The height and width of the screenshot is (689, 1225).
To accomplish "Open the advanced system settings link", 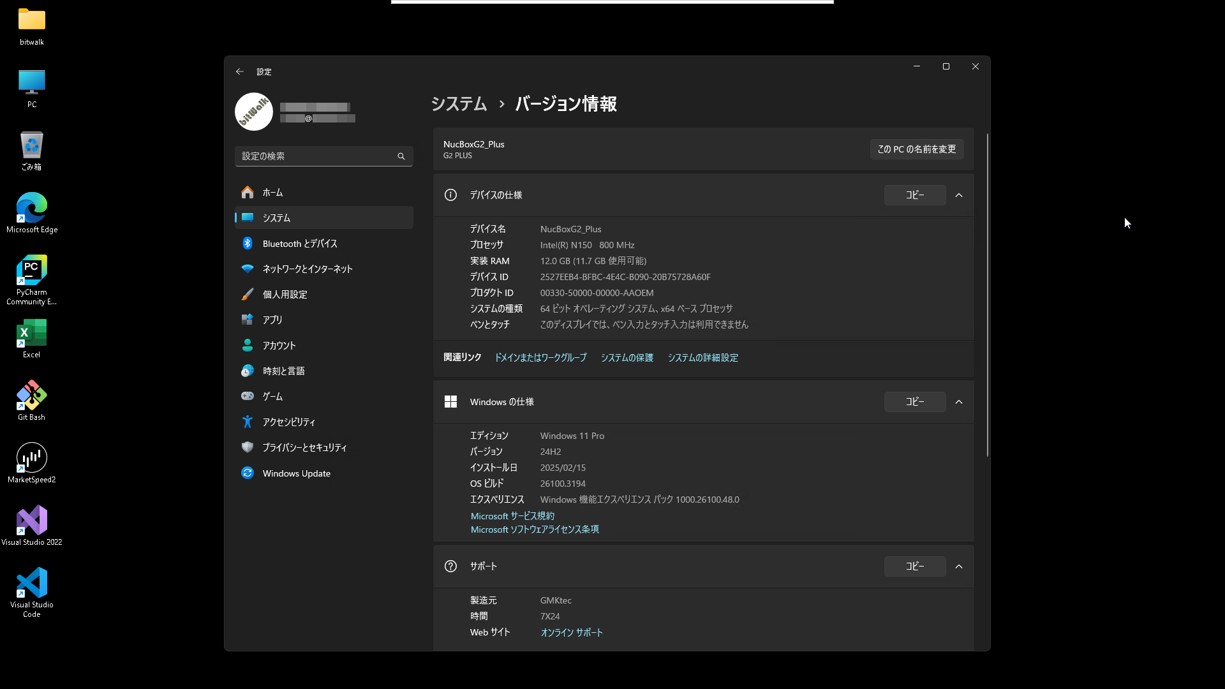I will pos(702,358).
